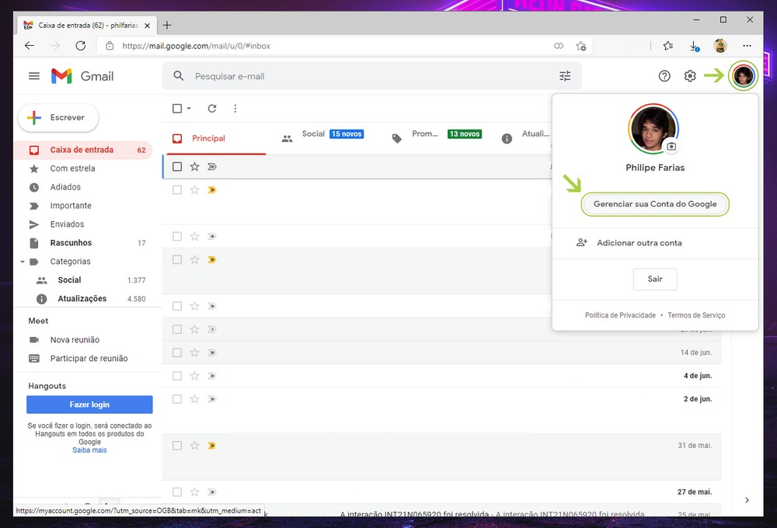Click the camera icon on profile photo
Viewport: 777px width, 528px height.
pyautogui.click(x=671, y=147)
